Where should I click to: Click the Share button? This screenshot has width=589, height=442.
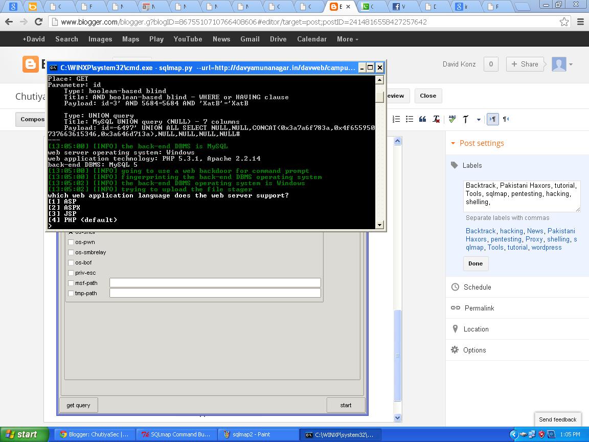pos(525,64)
